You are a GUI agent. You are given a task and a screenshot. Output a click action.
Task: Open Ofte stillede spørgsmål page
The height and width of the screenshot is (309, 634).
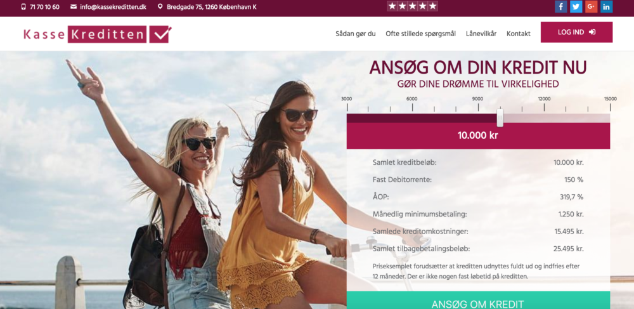[x=420, y=34]
